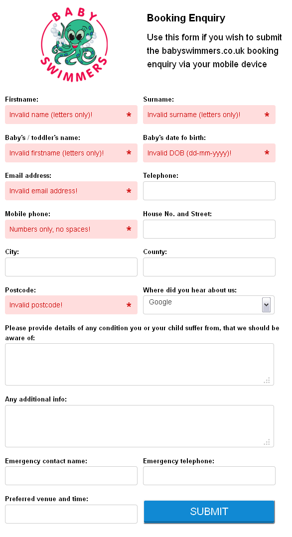This screenshot has height=537, width=292.
Task: Select the Mobile phone field
Action: (71, 229)
